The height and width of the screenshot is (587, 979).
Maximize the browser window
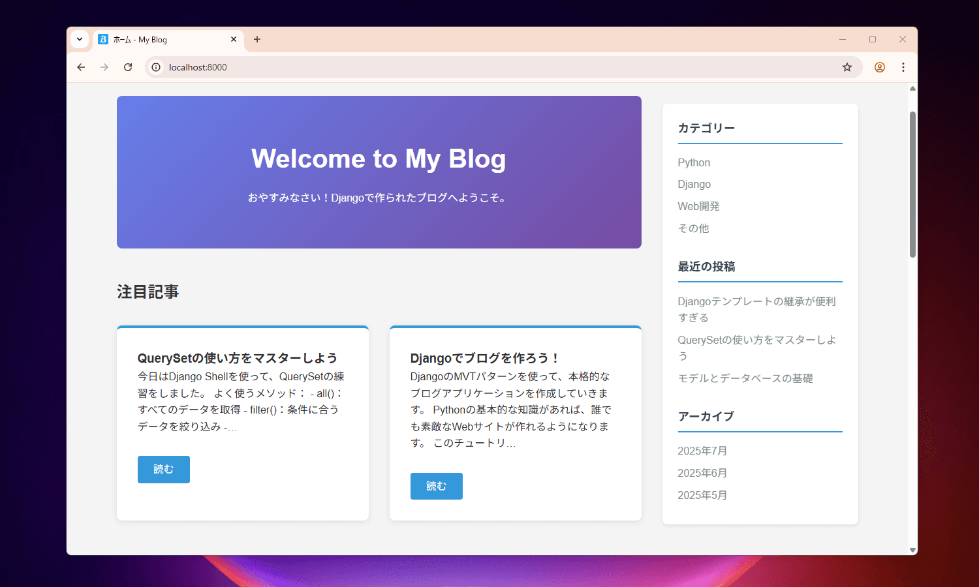[873, 40]
